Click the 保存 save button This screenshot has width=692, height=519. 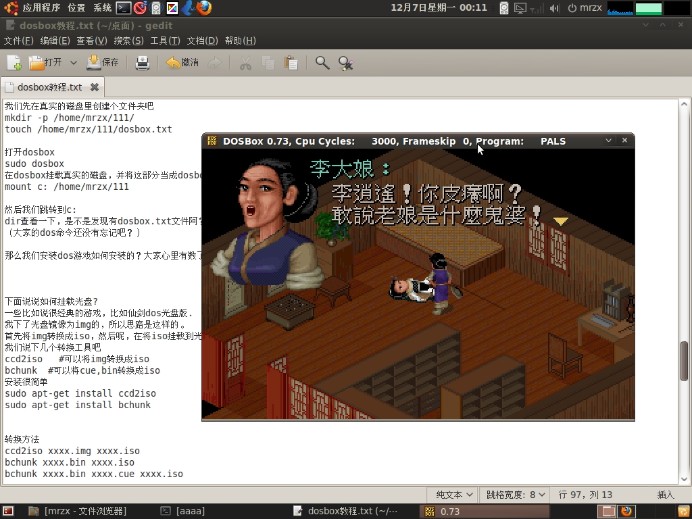pyautogui.click(x=103, y=63)
